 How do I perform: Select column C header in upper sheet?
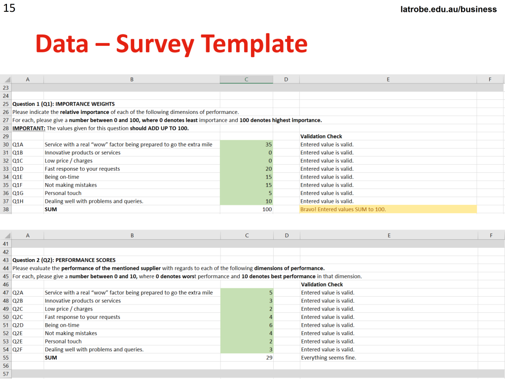click(247, 79)
